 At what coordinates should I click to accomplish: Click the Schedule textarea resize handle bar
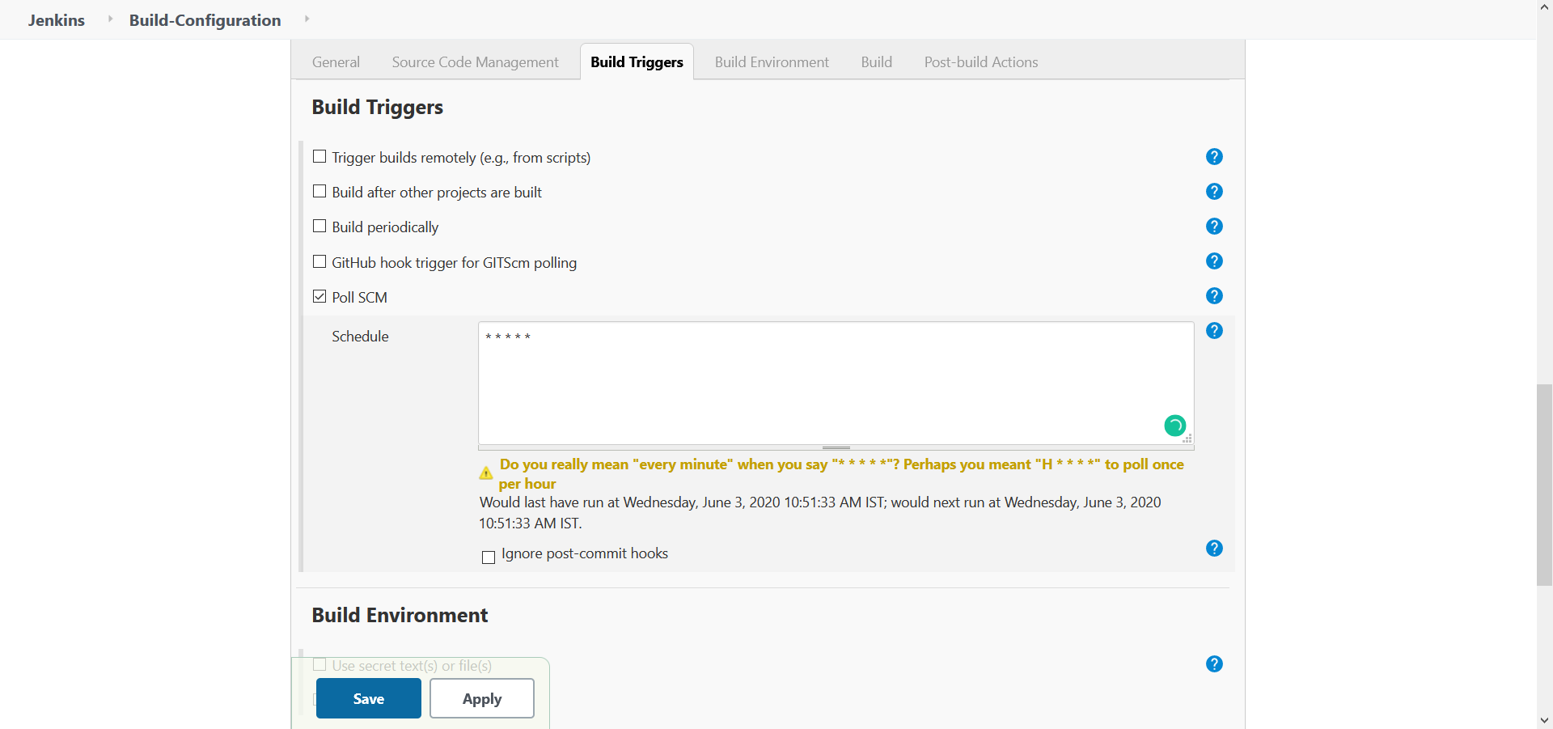(x=836, y=447)
